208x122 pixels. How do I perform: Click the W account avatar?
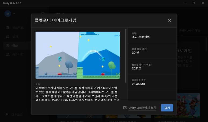(8, 14)
